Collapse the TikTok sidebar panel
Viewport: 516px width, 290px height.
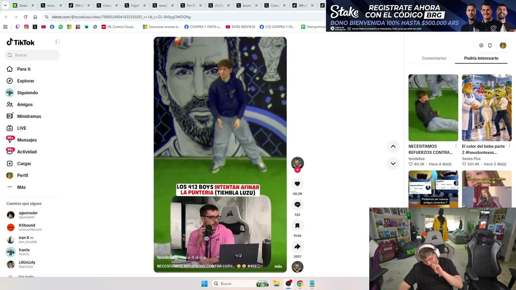[58, 41]
